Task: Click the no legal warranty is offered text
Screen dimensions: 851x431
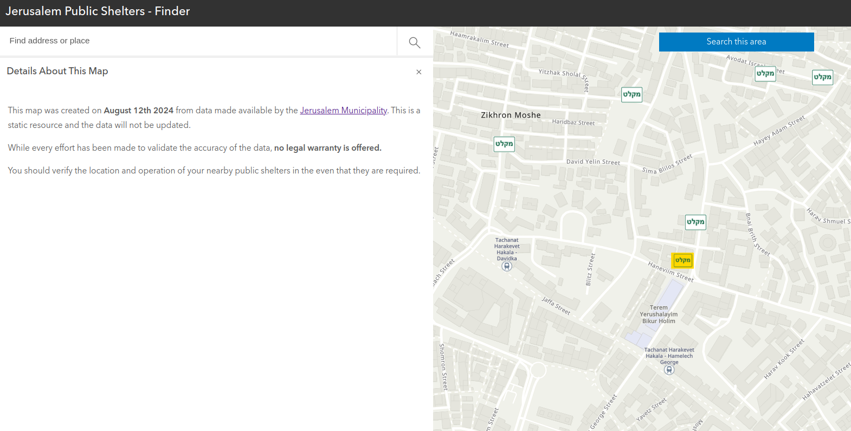Action: tap(328, 148)
